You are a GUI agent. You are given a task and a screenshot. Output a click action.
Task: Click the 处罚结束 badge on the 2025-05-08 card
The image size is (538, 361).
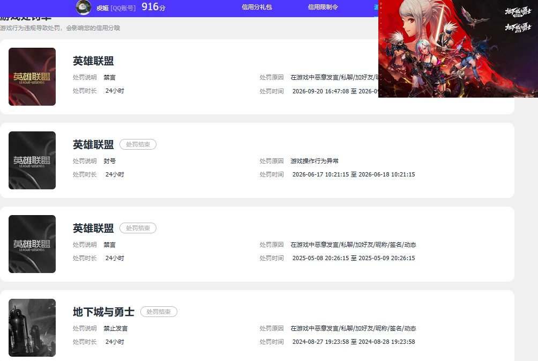138,228
